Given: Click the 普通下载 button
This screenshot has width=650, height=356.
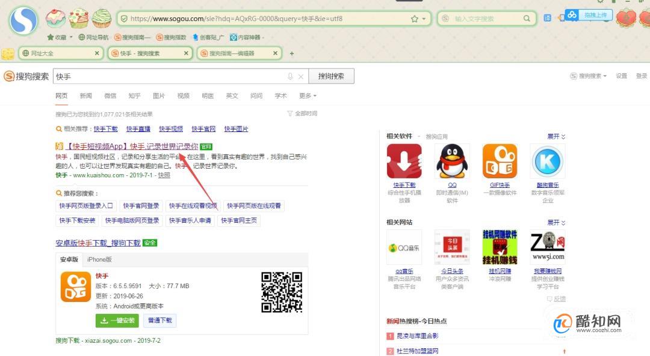Looking at the screenshot, I should (160, 321).
